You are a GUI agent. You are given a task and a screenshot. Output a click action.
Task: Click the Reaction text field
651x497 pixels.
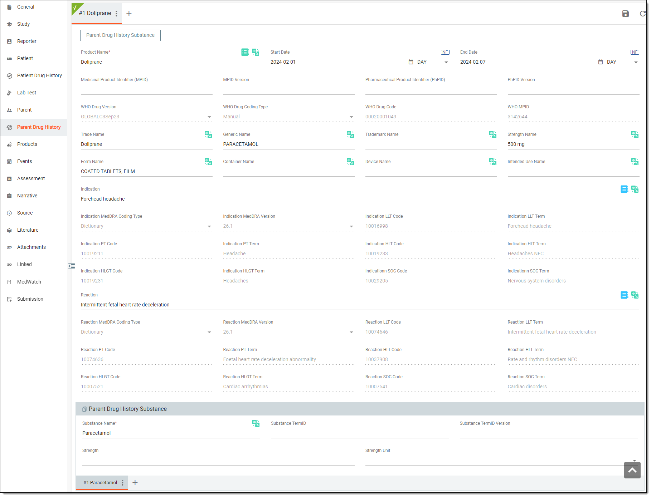pos(360,305)
